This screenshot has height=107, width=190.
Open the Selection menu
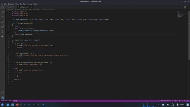pyautogui.click(x=11, y=4)
